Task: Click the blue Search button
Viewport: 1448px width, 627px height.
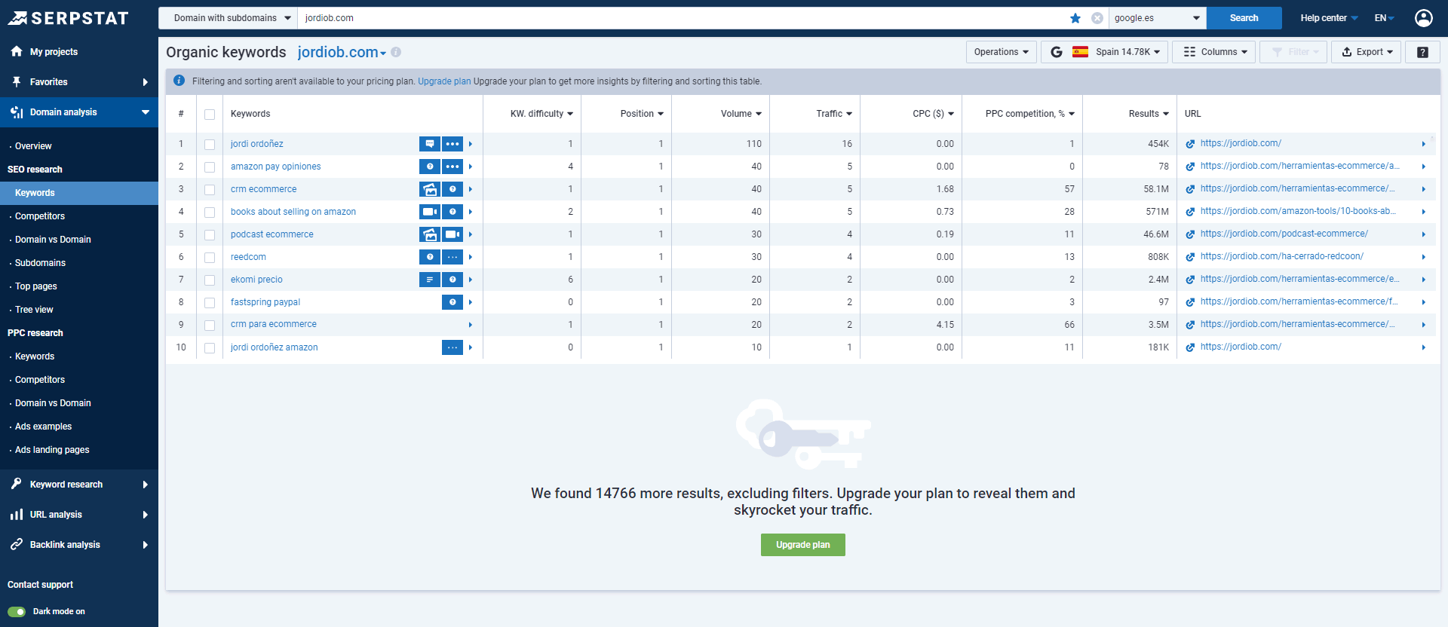Action: tap(1244, 18)
